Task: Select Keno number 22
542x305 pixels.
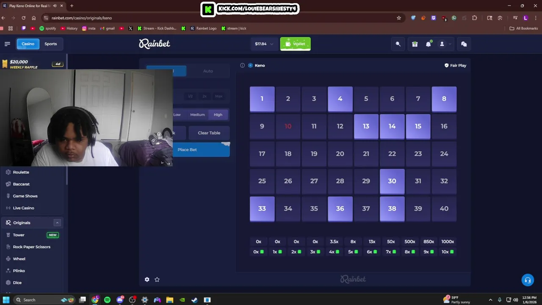Action: pyautogui.click(x=392, y=154)
